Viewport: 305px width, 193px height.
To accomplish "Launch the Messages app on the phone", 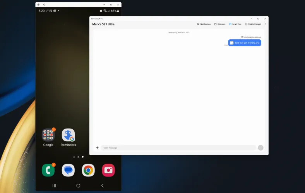I will coord(69,170).
